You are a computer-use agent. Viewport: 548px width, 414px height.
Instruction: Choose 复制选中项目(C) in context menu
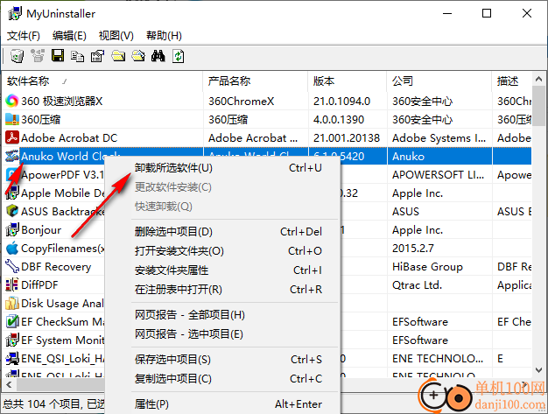click(x=222, y=379)
